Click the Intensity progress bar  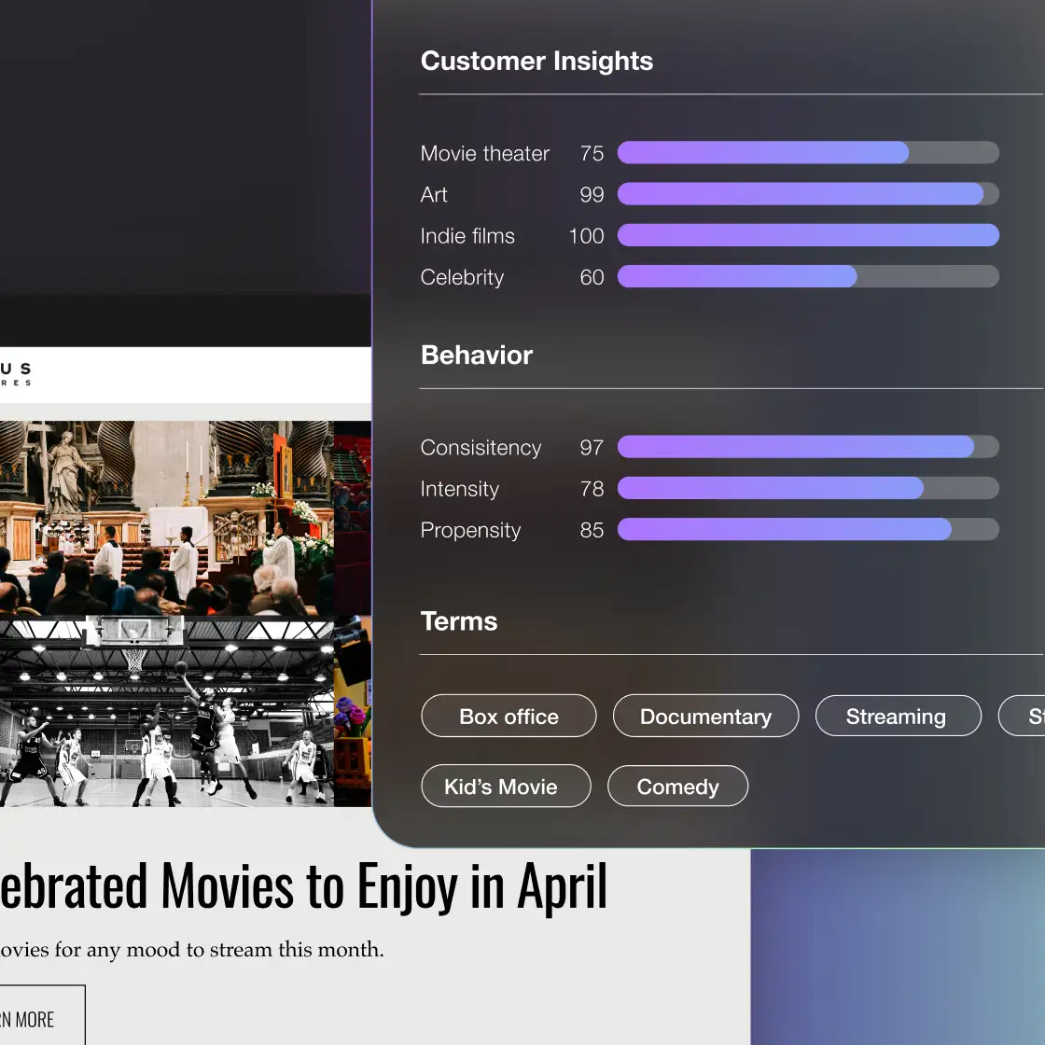(x=808, y=488)
